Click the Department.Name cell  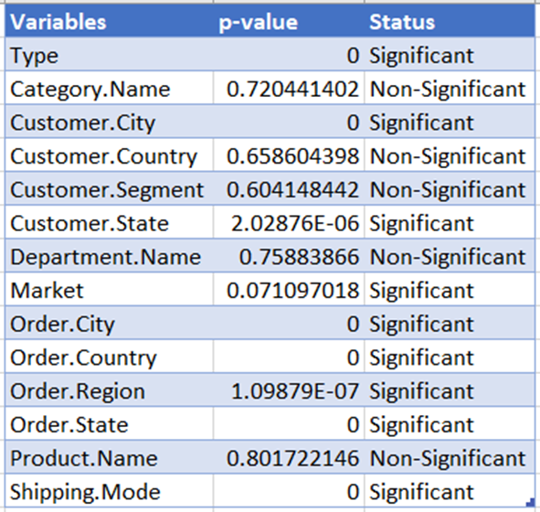click(109, 256)
